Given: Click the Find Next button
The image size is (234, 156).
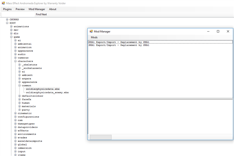Looking at the screenshot, I should coord(41,14).
